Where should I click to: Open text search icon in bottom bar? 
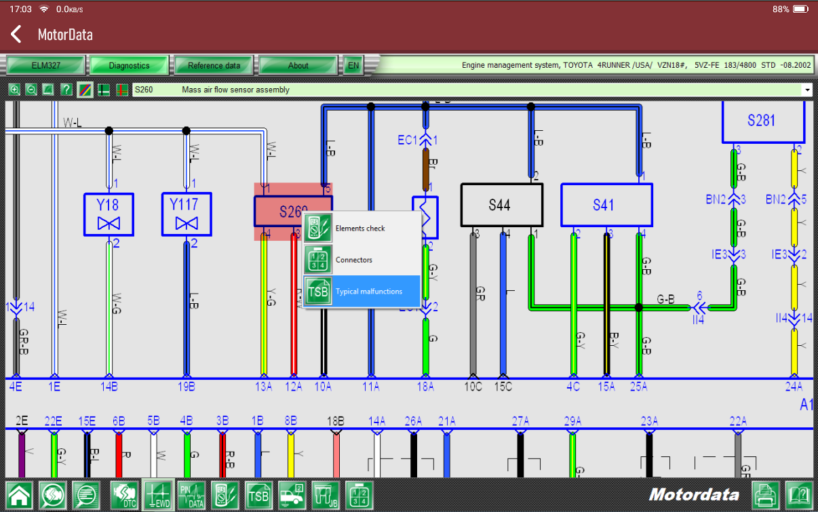coord(87,495)
